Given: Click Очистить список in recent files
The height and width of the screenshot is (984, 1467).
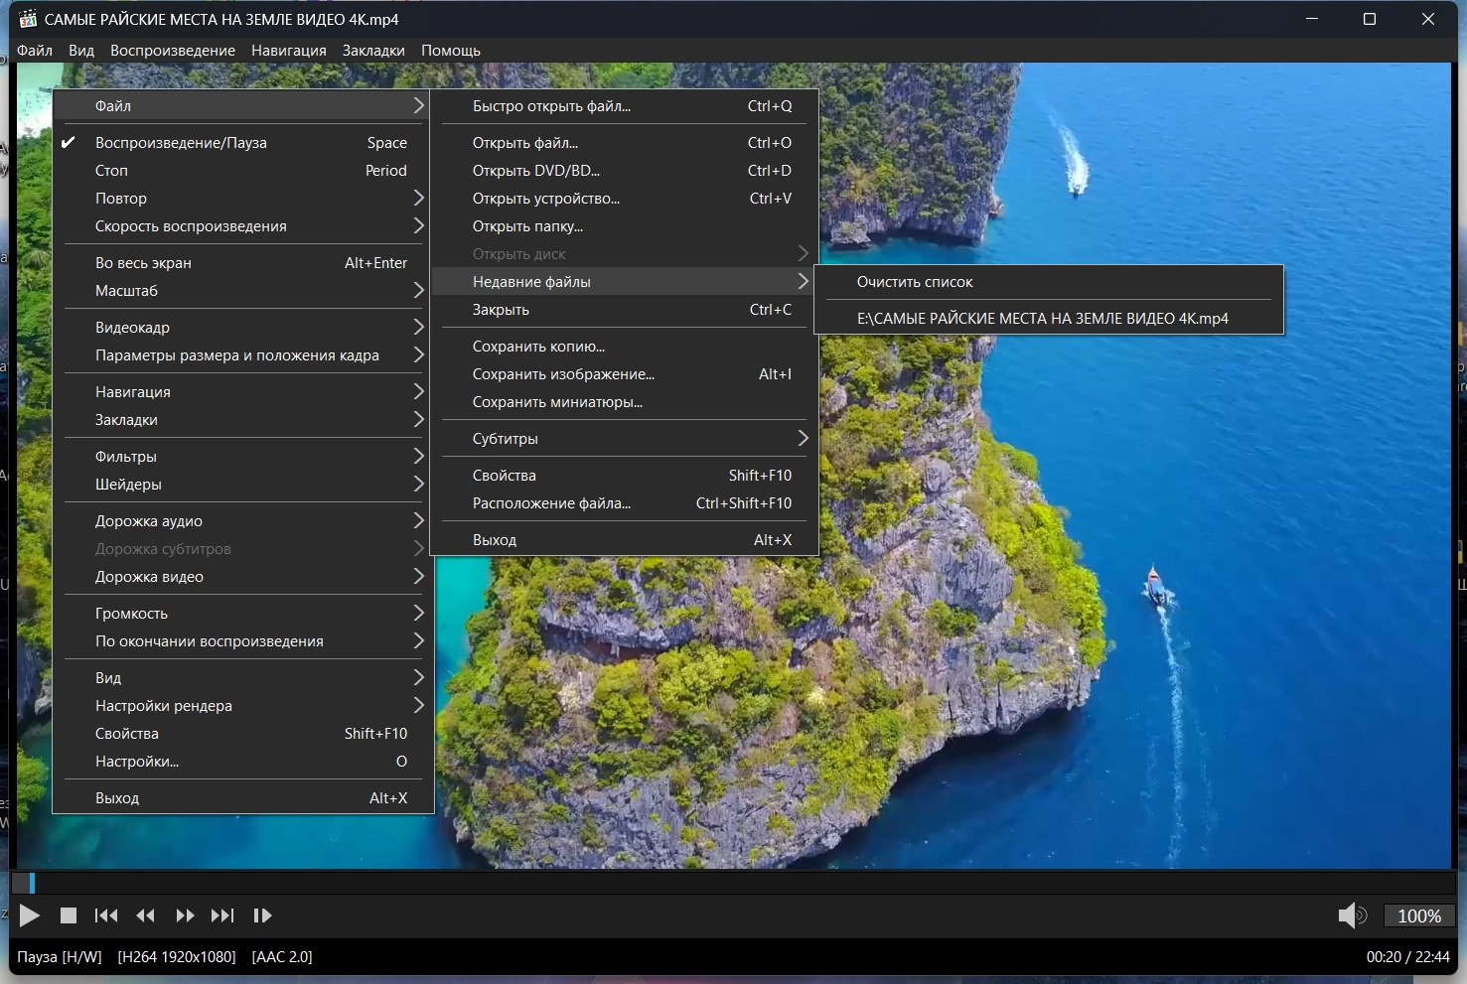Looking at the screenshot, I should [x=915, y=282].
